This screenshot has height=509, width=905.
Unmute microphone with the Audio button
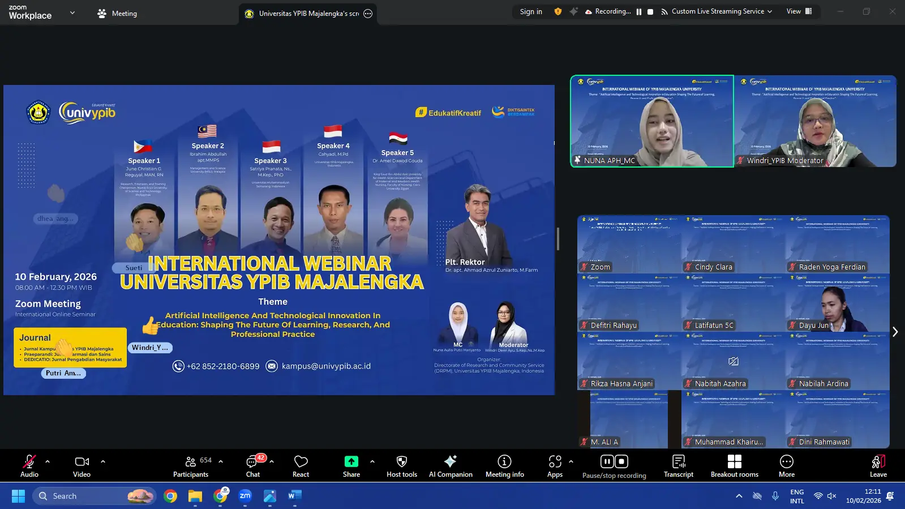coord(29,466)
